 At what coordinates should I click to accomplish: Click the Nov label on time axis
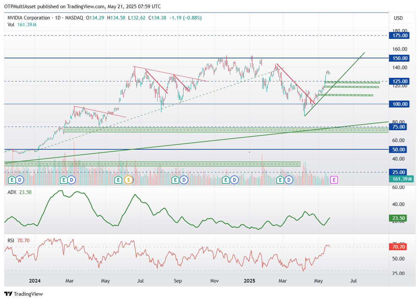[215, 281]
